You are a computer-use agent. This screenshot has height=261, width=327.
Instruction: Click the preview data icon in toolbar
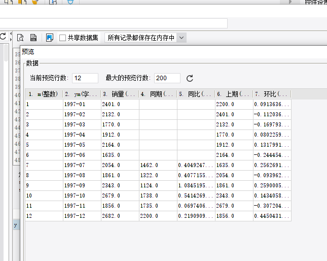pos(21,38)
